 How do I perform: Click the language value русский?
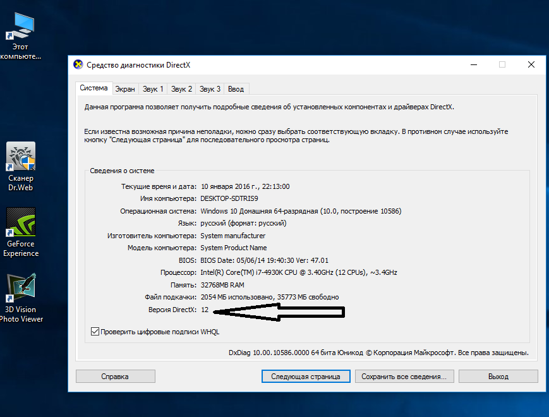(243, 223)
